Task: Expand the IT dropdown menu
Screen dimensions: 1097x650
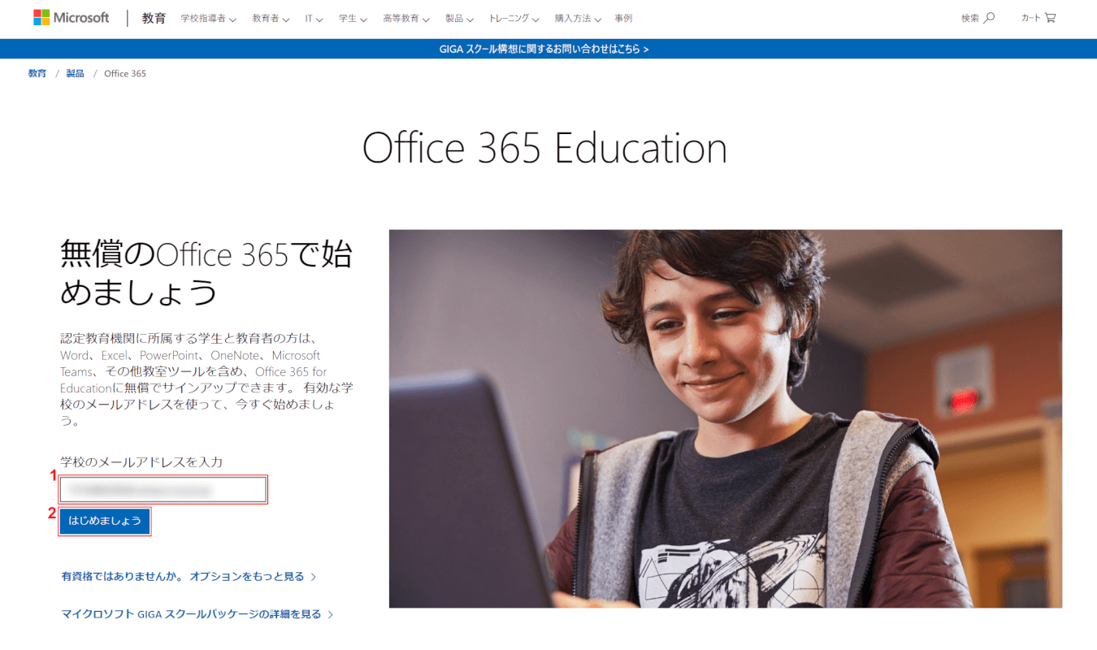Action: click(314, 18)
